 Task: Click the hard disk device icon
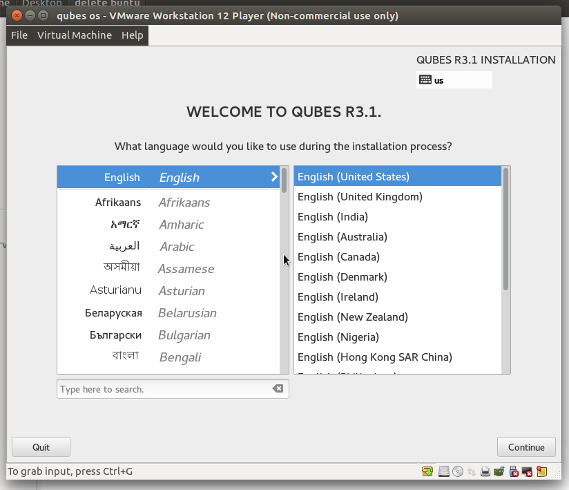pyautogui.click(x=444, y=471)
